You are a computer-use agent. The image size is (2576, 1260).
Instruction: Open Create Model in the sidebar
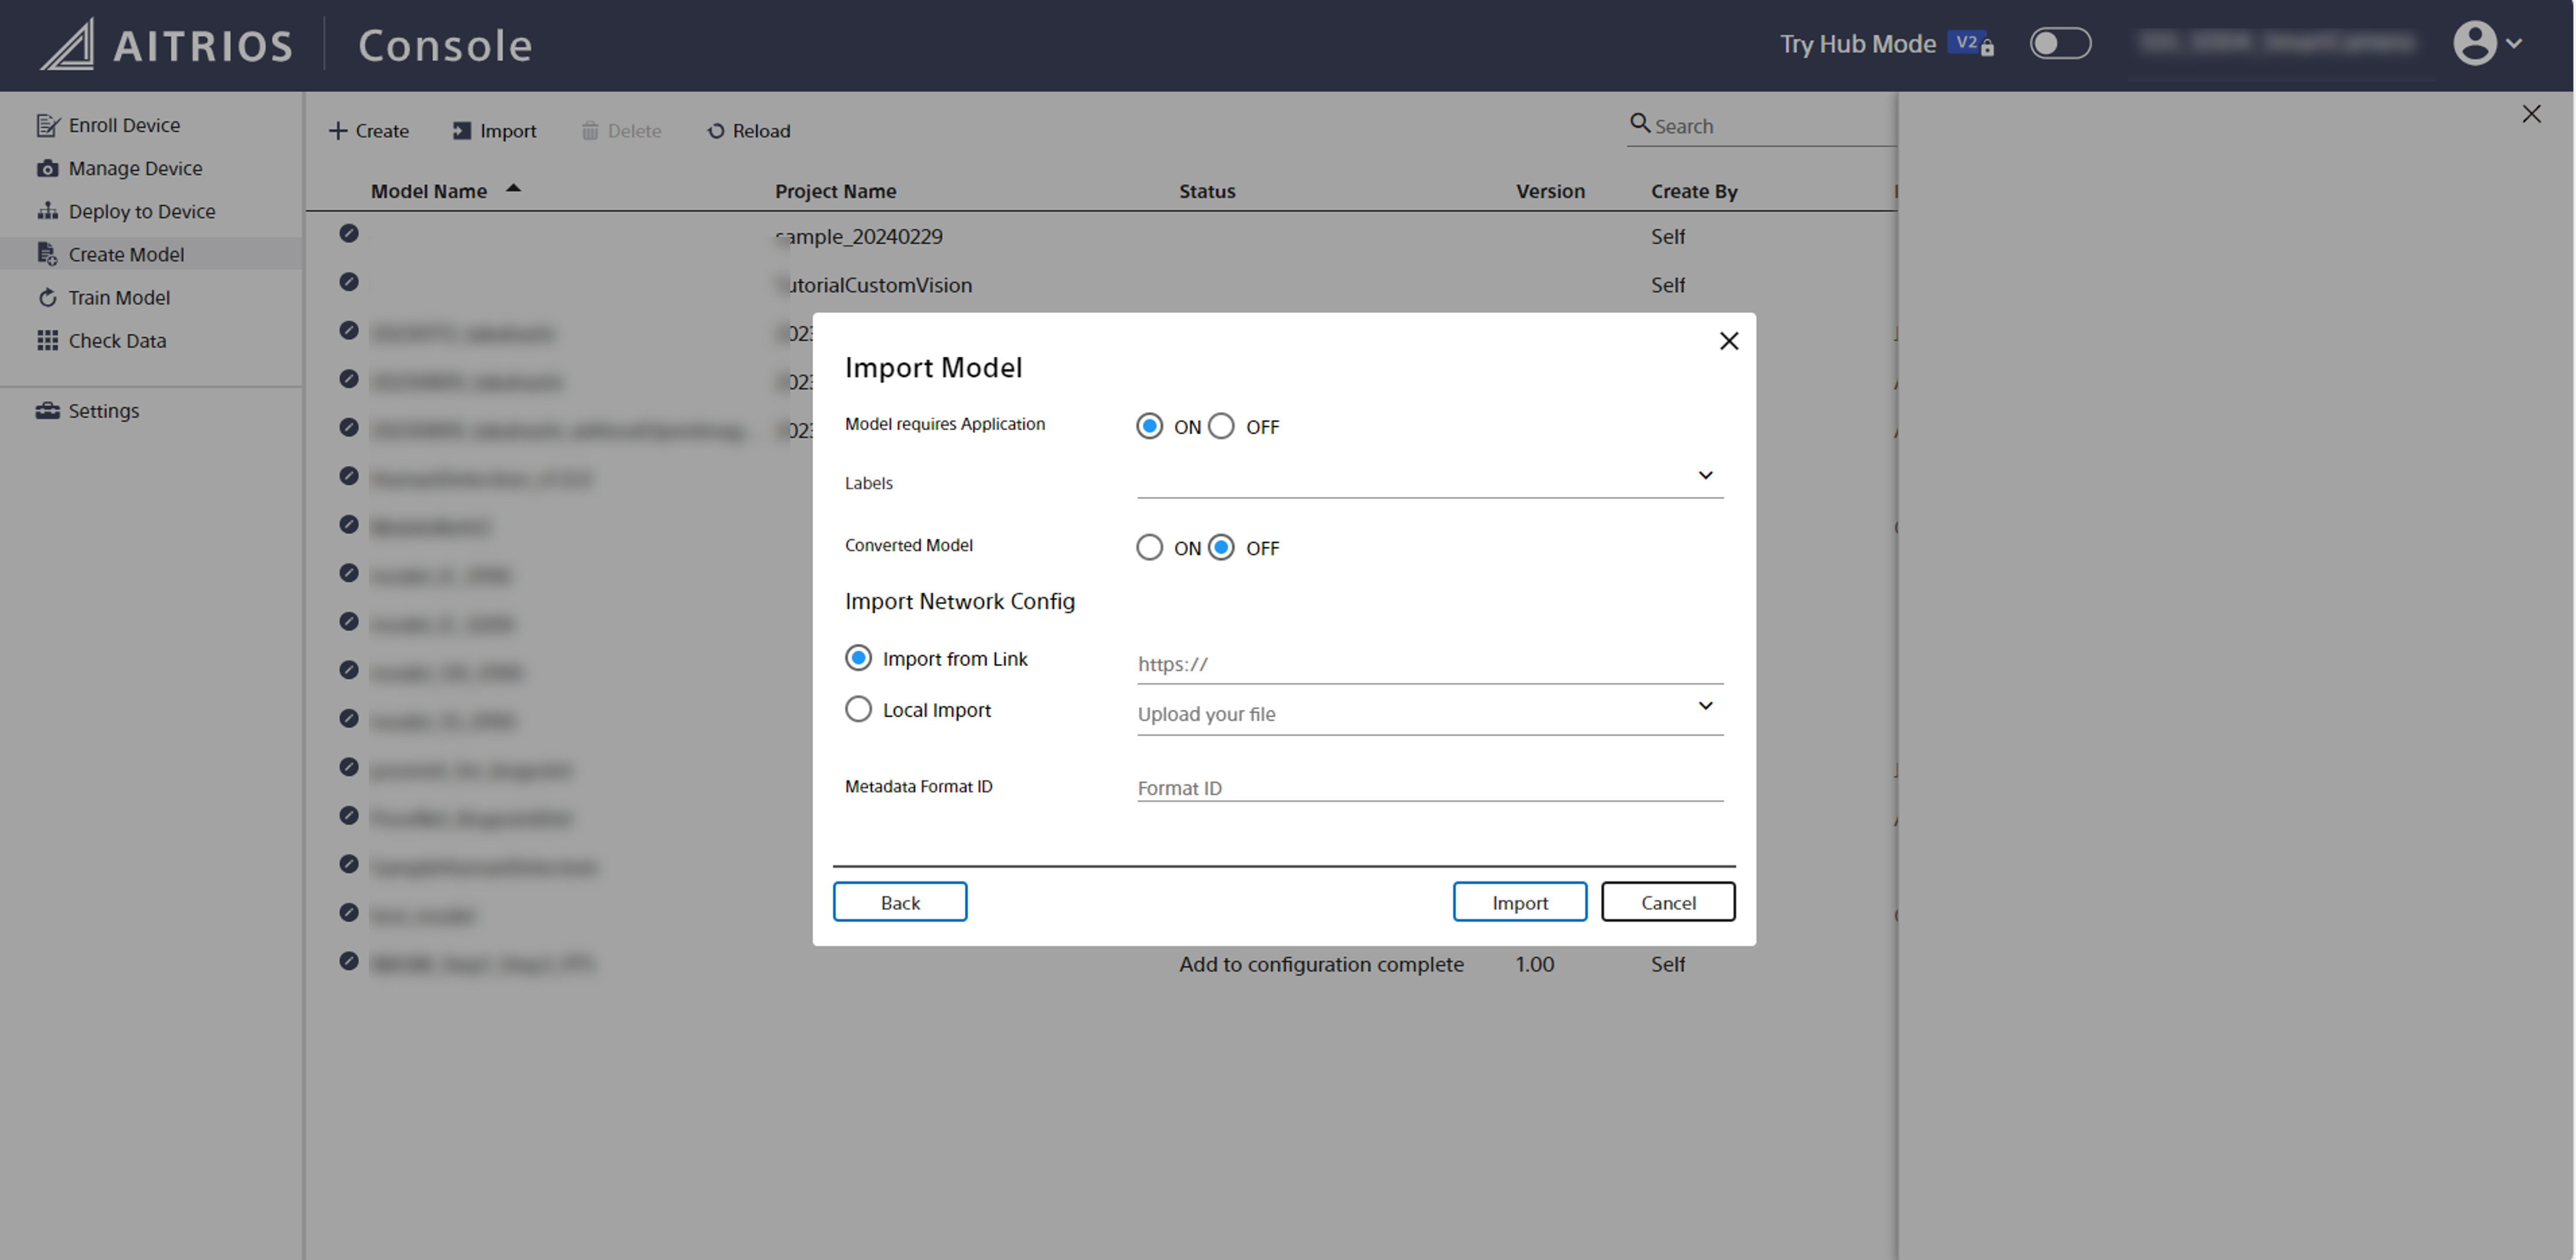click(126, 255)
